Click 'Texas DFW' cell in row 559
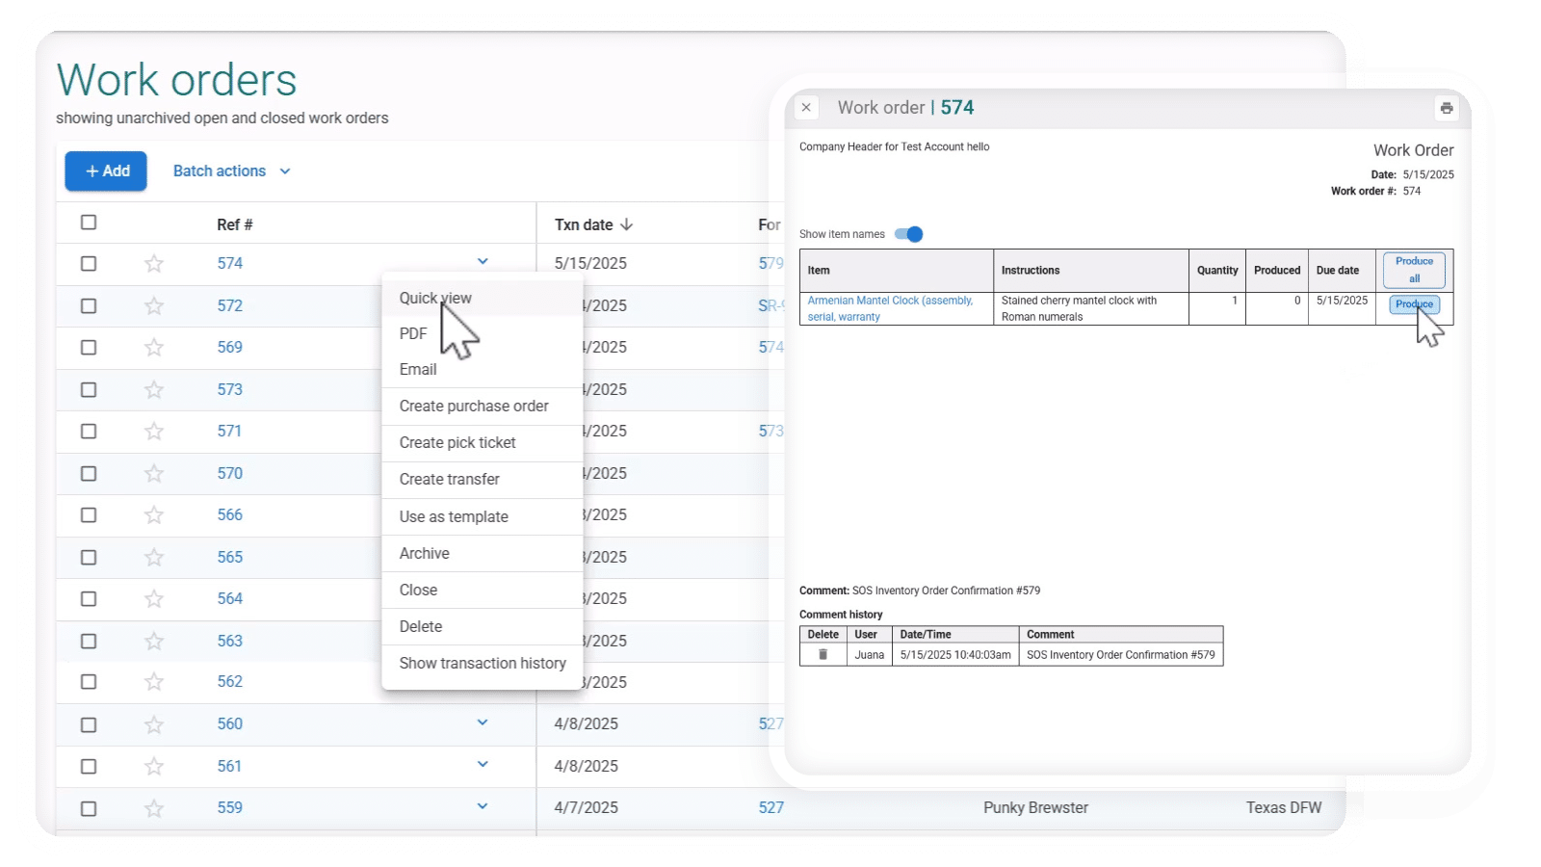The width and height of the screenshot is (1541, 867). click(1284, 808)
